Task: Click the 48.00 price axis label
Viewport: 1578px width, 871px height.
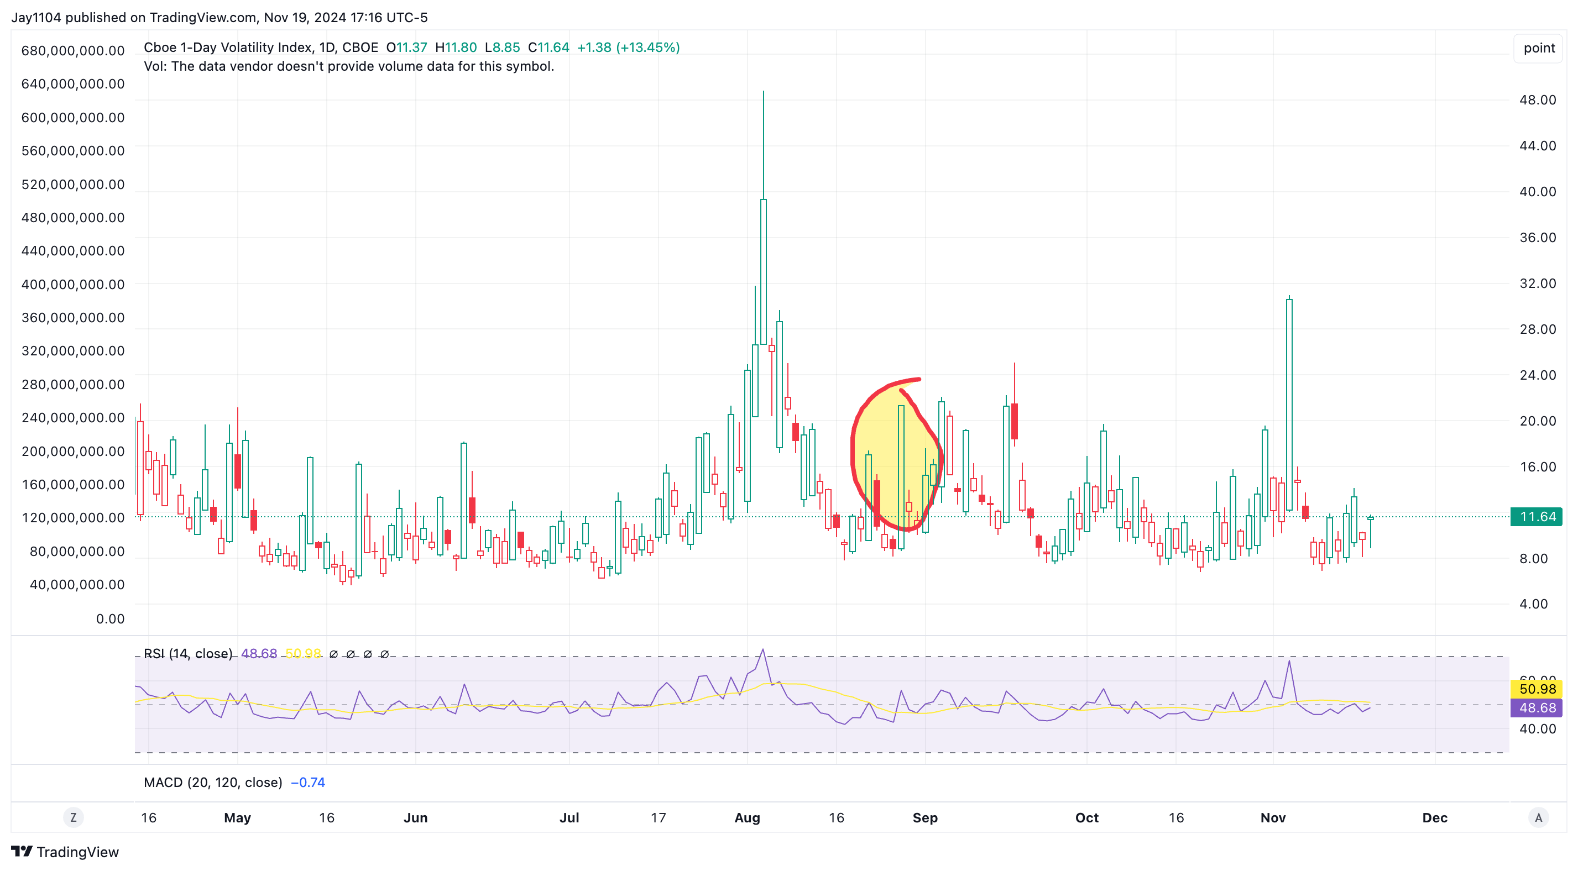Action: 1538,100
